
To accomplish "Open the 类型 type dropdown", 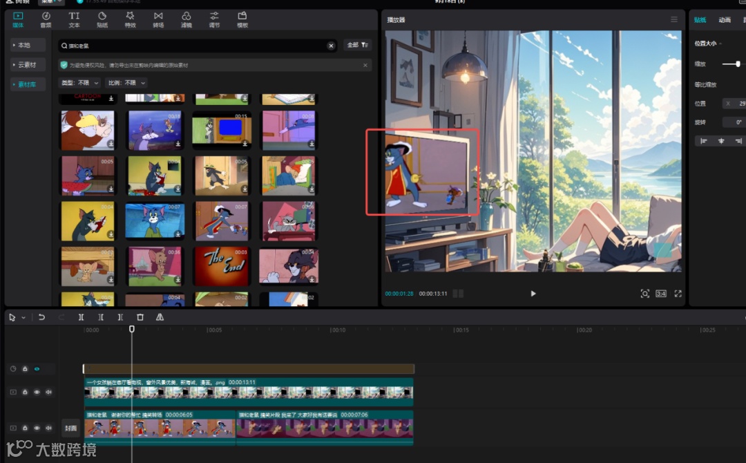I will click(79, 83).
